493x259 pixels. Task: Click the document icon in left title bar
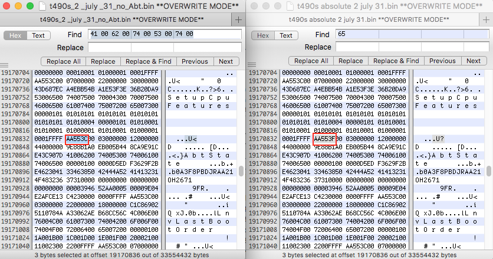point(42,6)
